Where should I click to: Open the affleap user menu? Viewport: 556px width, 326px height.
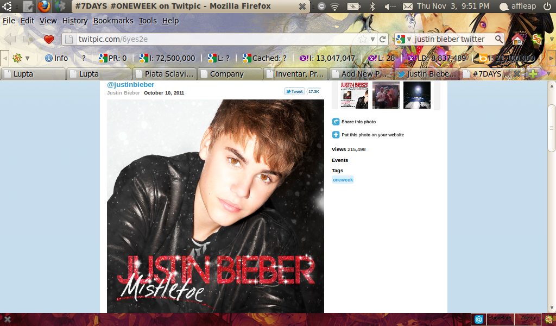coord(518,6)
